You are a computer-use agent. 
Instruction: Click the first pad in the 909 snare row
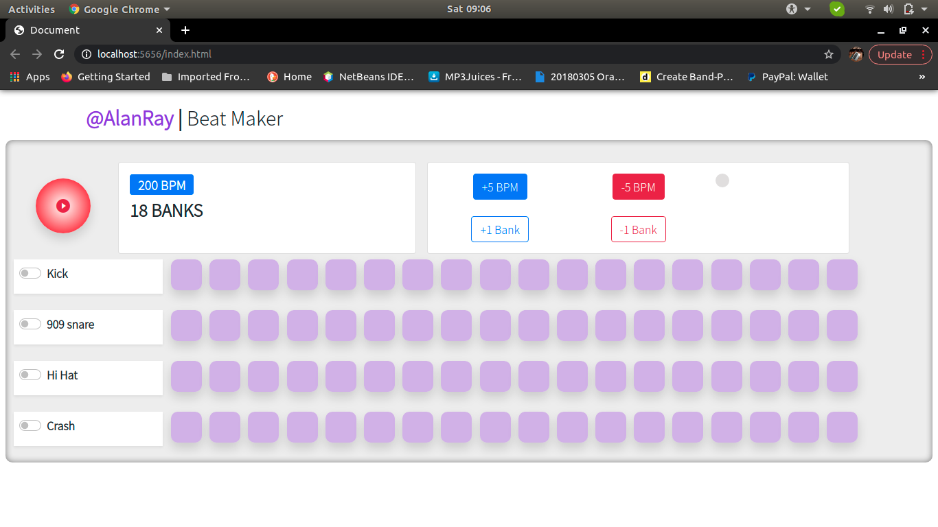[186, 326]
